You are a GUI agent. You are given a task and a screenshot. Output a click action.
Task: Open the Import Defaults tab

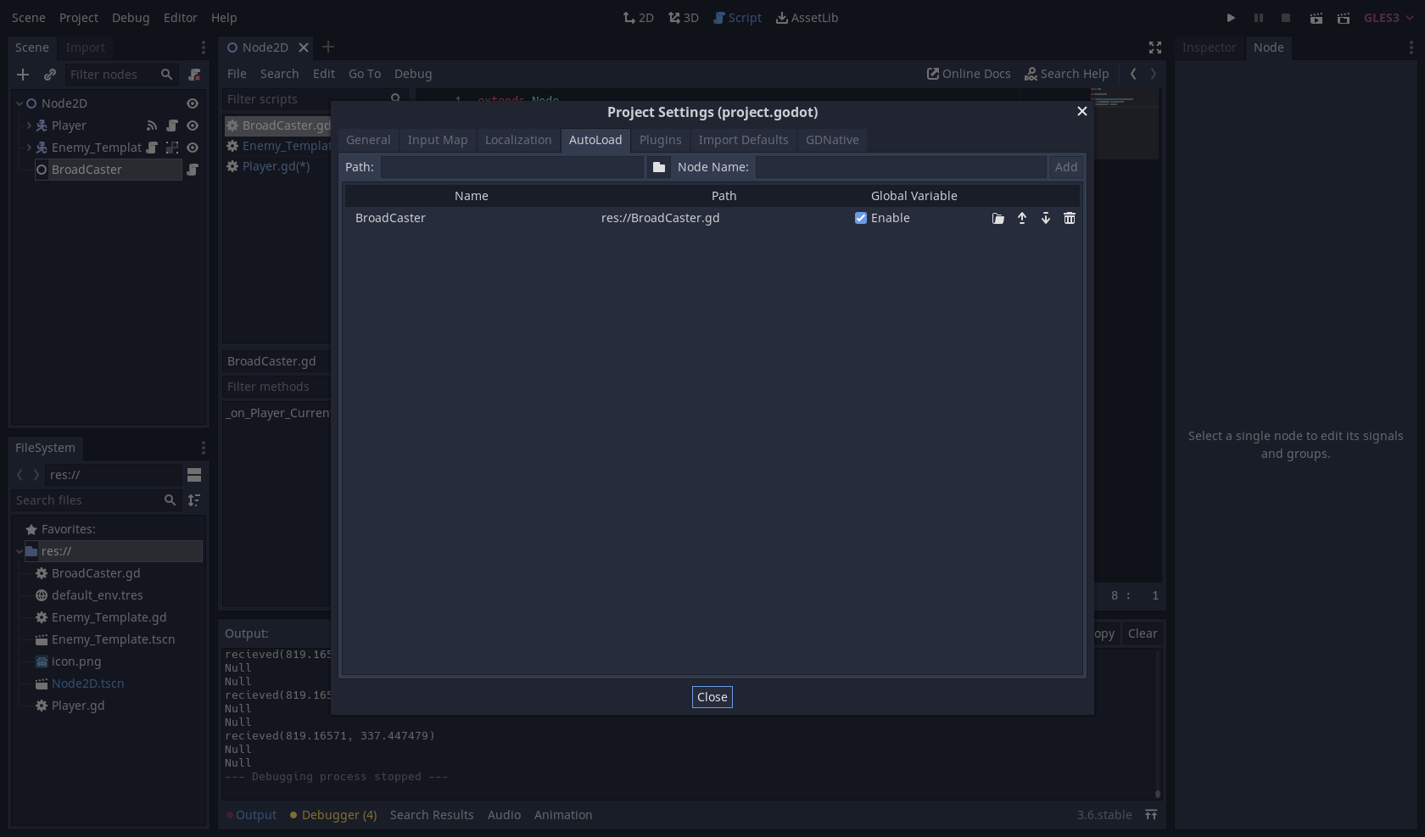744,140
